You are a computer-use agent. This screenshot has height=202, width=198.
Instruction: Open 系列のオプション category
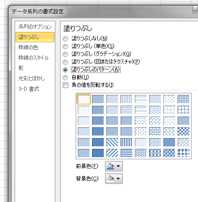[35, 27]
